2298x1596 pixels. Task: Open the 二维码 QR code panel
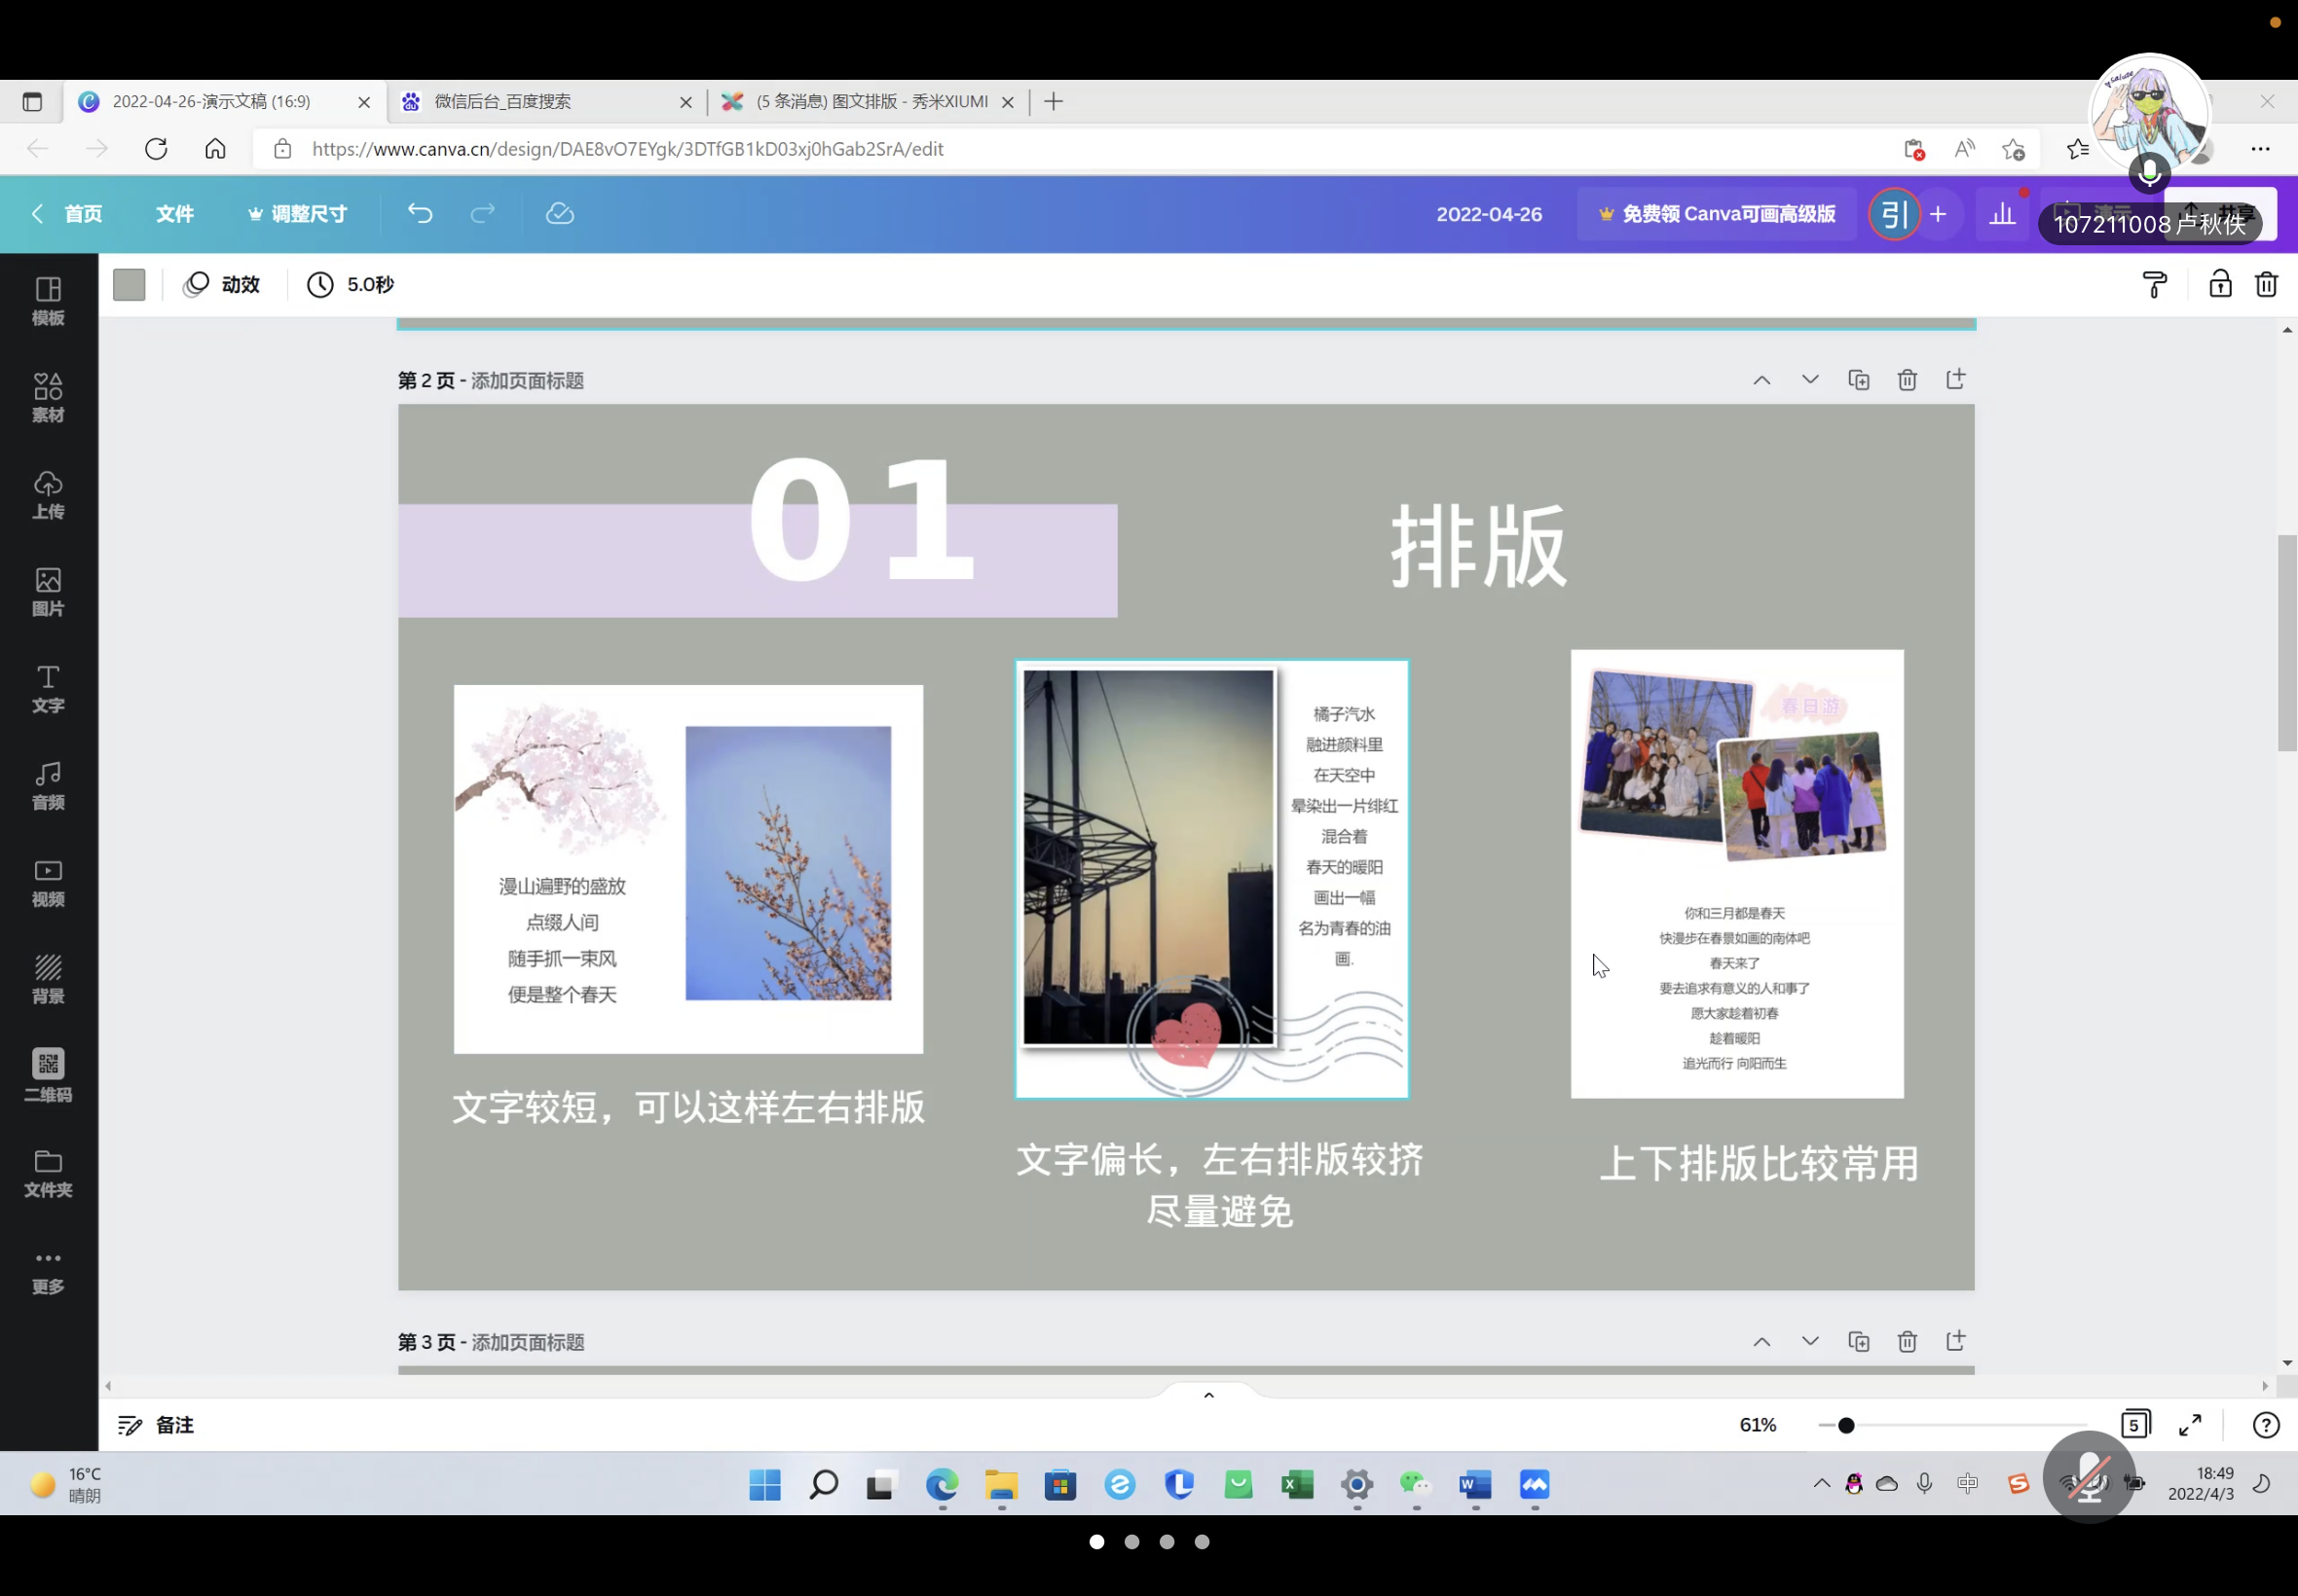coord(48,1075)
